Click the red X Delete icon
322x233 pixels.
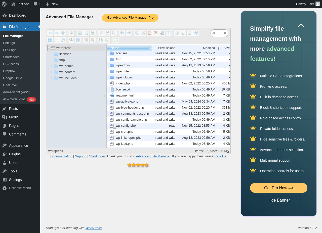click(156, 33)
